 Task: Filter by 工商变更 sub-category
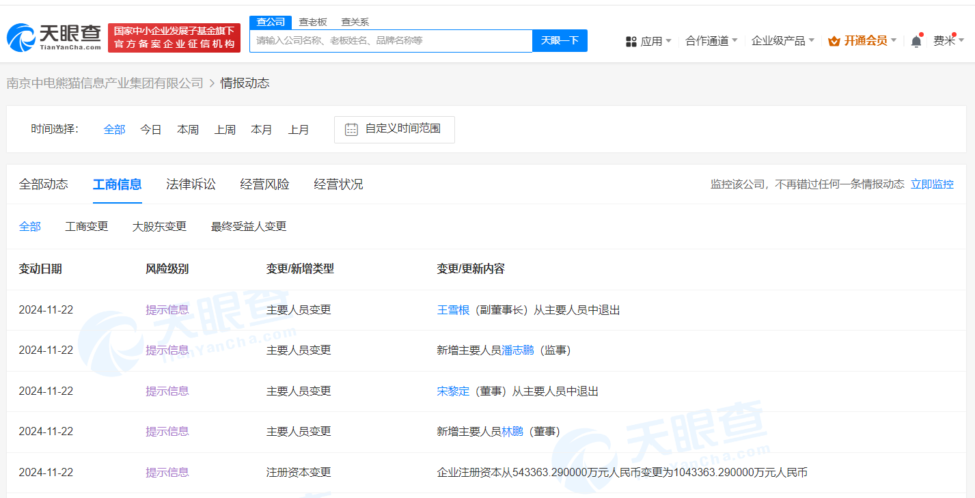87,227
